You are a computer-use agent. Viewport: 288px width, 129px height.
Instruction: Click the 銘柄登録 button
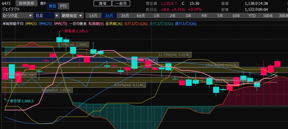tap(26, 3)
